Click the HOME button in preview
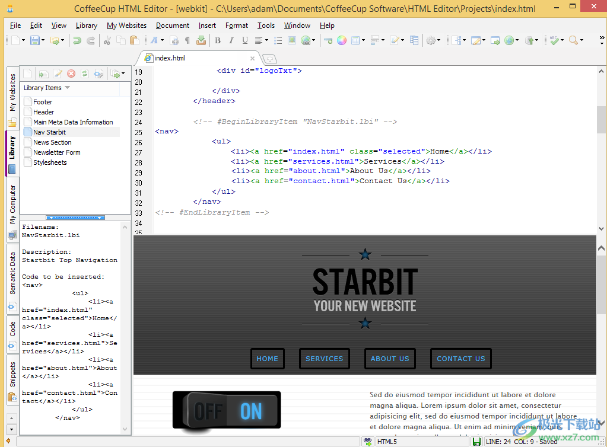The image size is (607, 447). coord(268,359)
